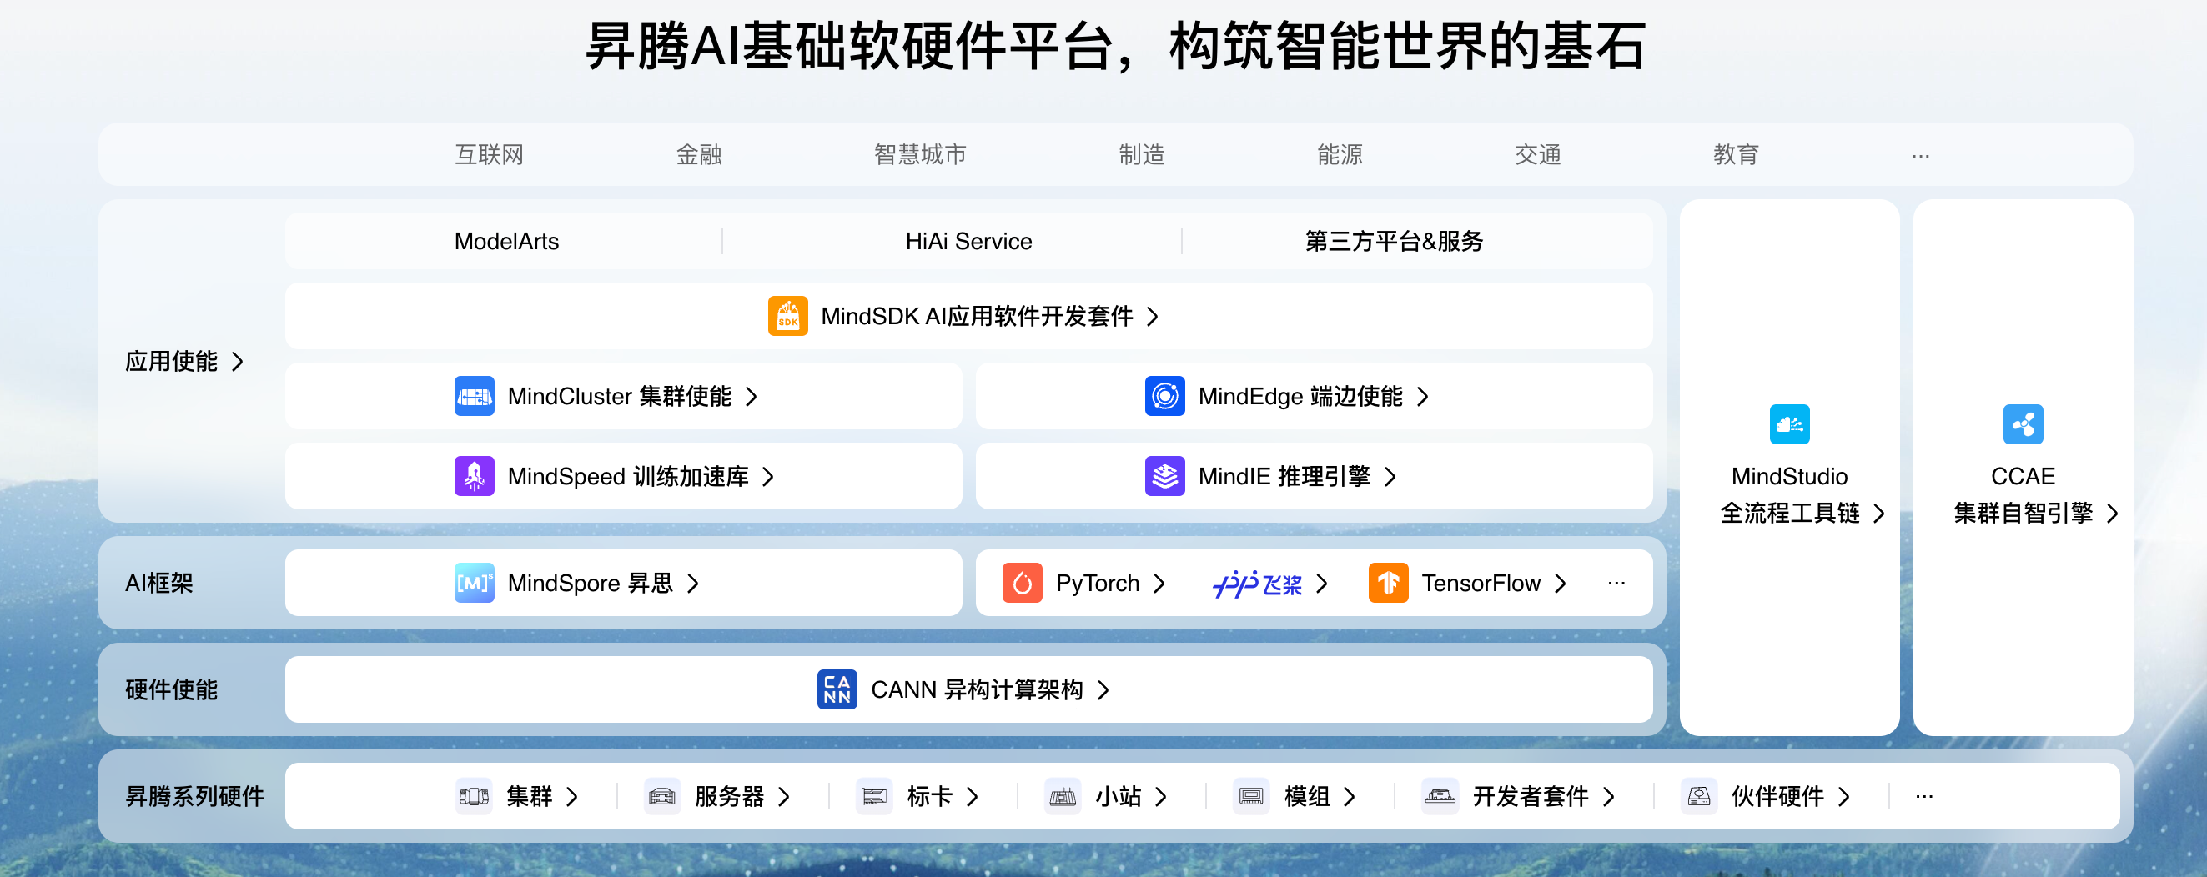This screenshot has width=2207, height=877.
Task: Select the 教育 industry tab
Action: (1735, 155)
